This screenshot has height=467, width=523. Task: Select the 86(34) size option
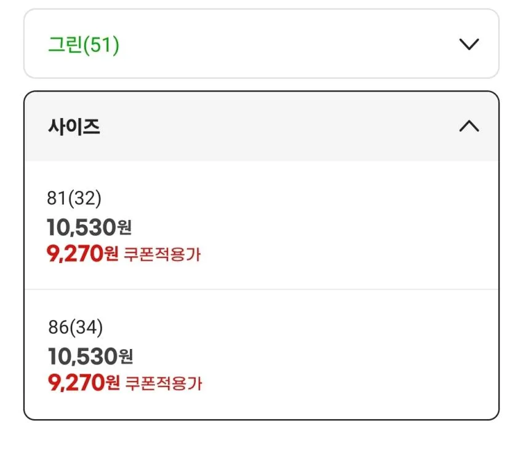(x=261, y=355)
